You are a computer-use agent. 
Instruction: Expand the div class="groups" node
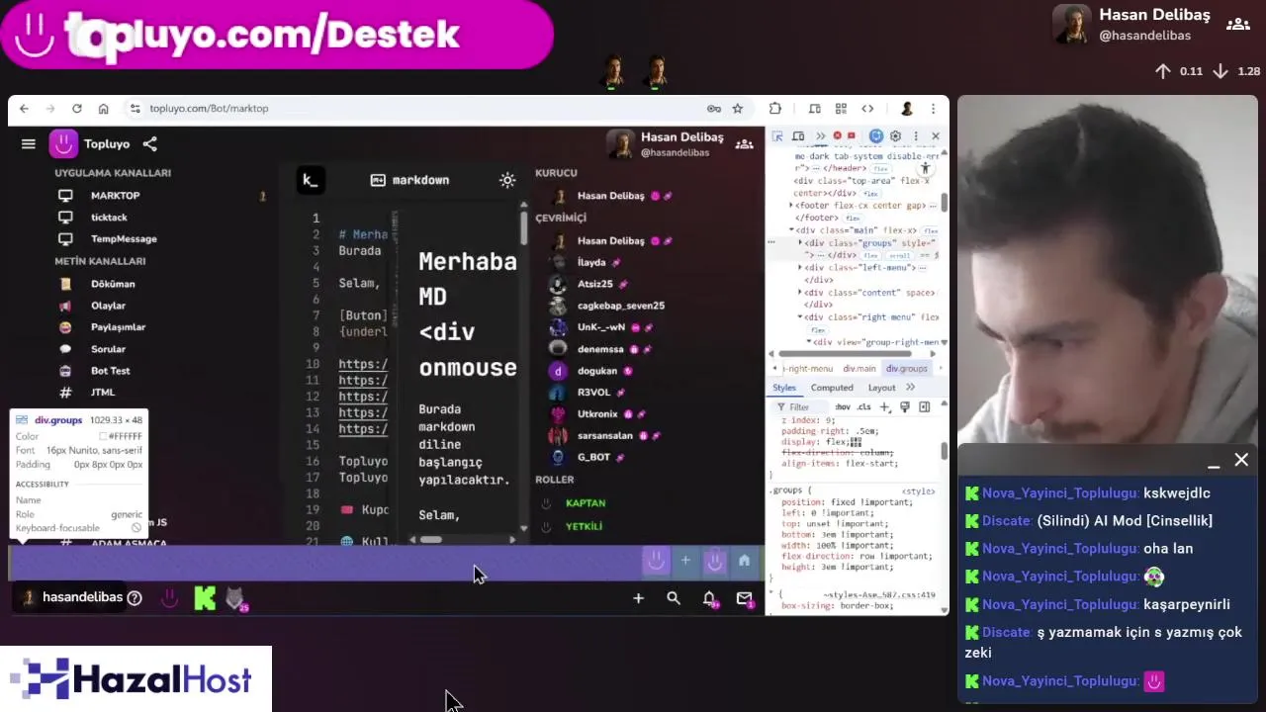click(800, 243)
